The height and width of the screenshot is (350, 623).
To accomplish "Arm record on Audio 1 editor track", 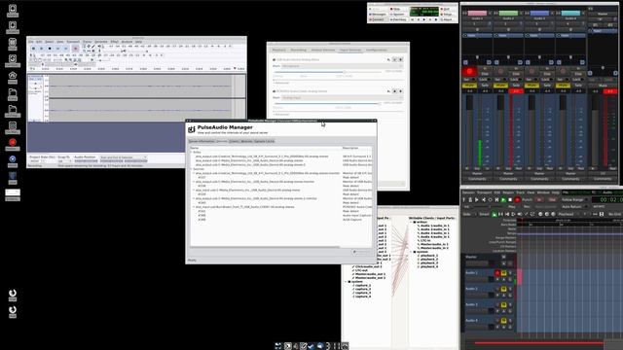I will tap(497, 273).
